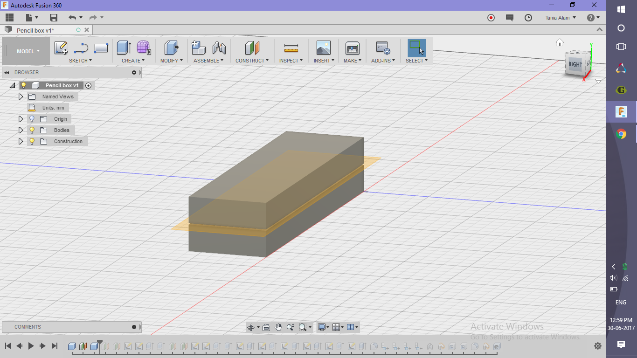Play the timeline
637x358 pixels.
pos(31,346)
